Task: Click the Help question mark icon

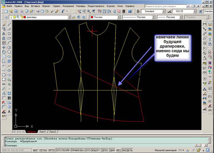Action: 130,11
